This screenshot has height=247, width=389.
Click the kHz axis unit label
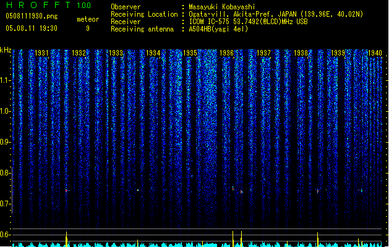click(x=6, y=50)
